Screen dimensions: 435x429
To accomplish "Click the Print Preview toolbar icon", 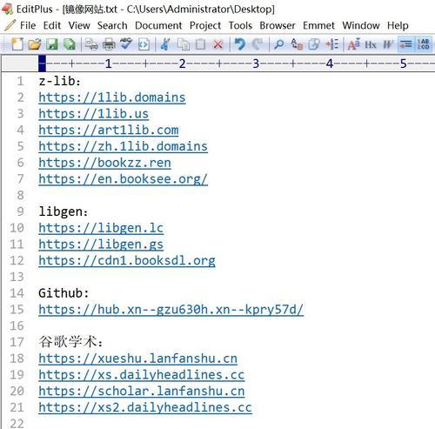I will point(91,44).
